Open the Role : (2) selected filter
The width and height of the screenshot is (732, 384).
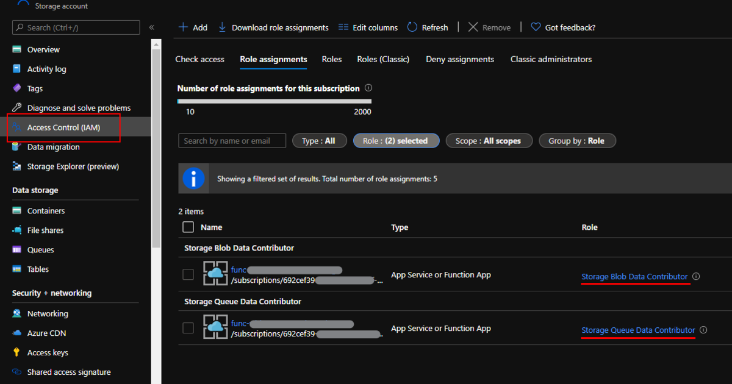point(396,141)
